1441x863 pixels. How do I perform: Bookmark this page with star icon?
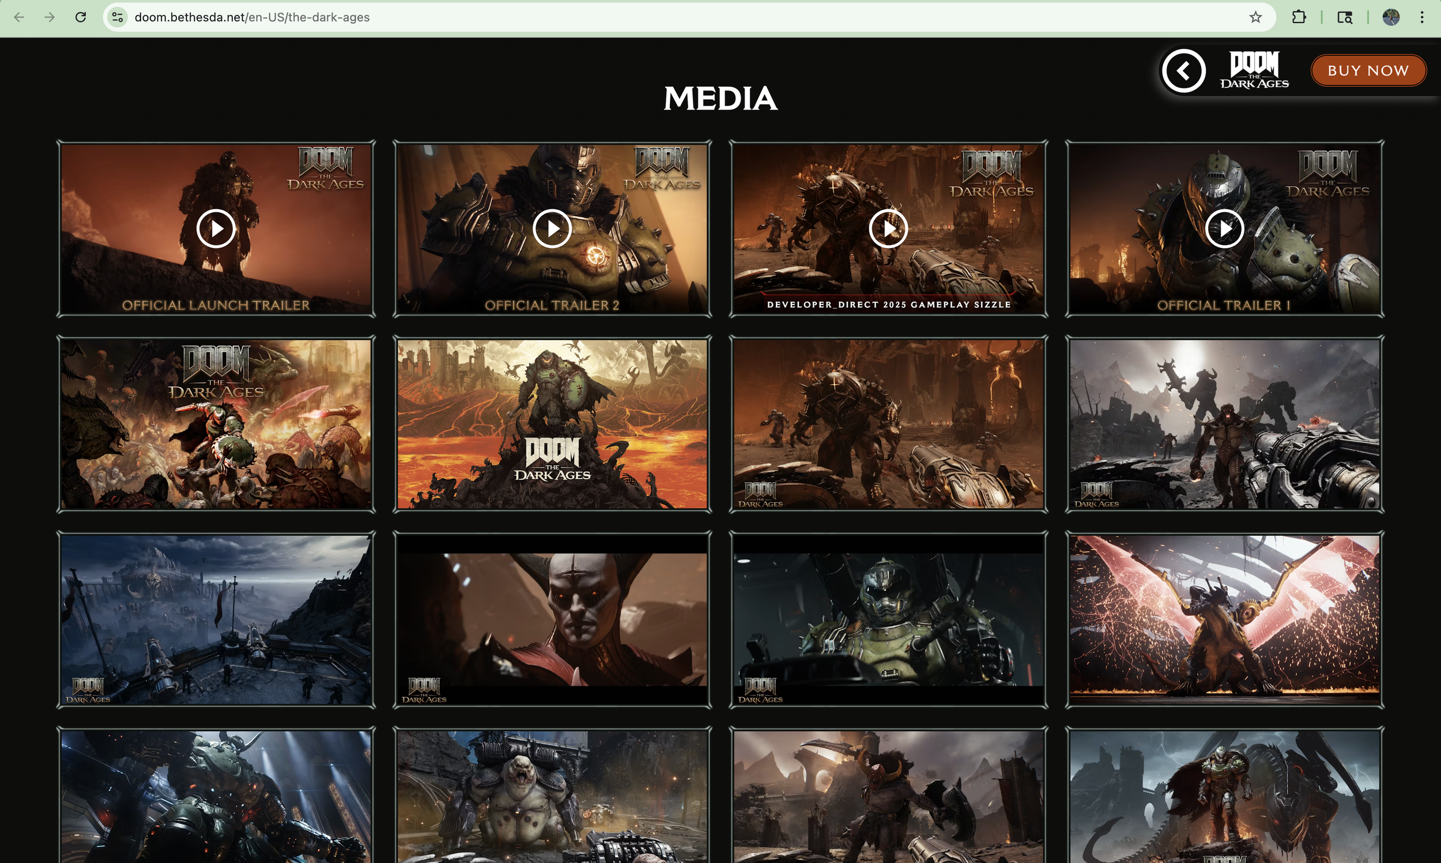tap(1255, 17)
